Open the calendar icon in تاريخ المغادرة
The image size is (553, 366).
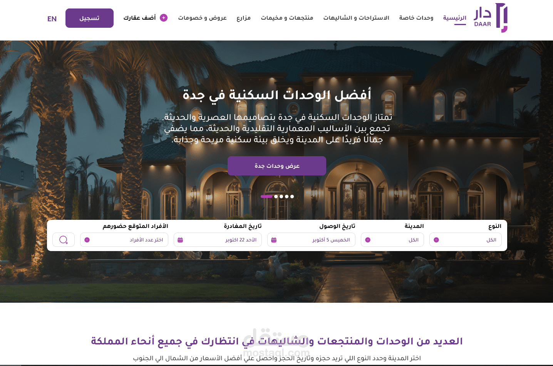point(180,240)
